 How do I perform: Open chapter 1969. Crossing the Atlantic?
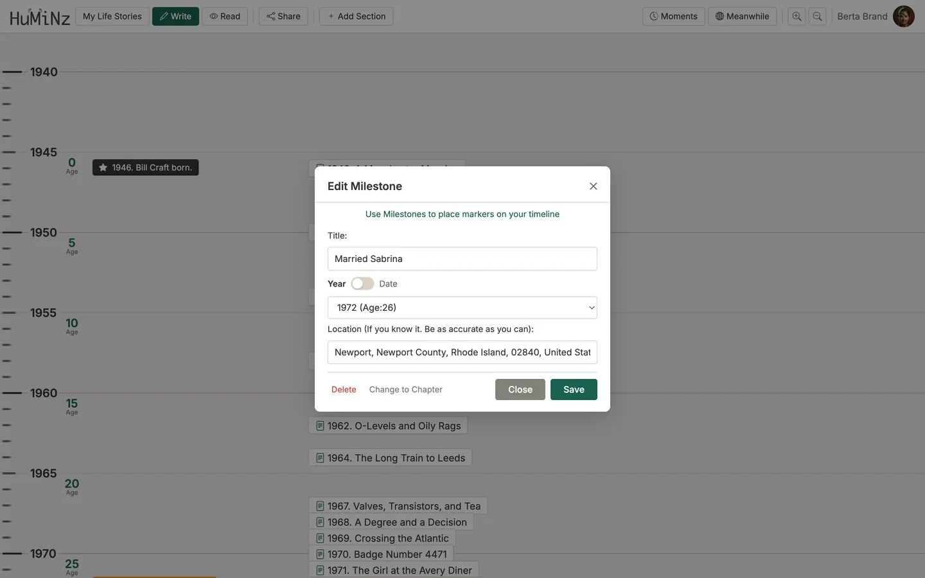[382, 538]
